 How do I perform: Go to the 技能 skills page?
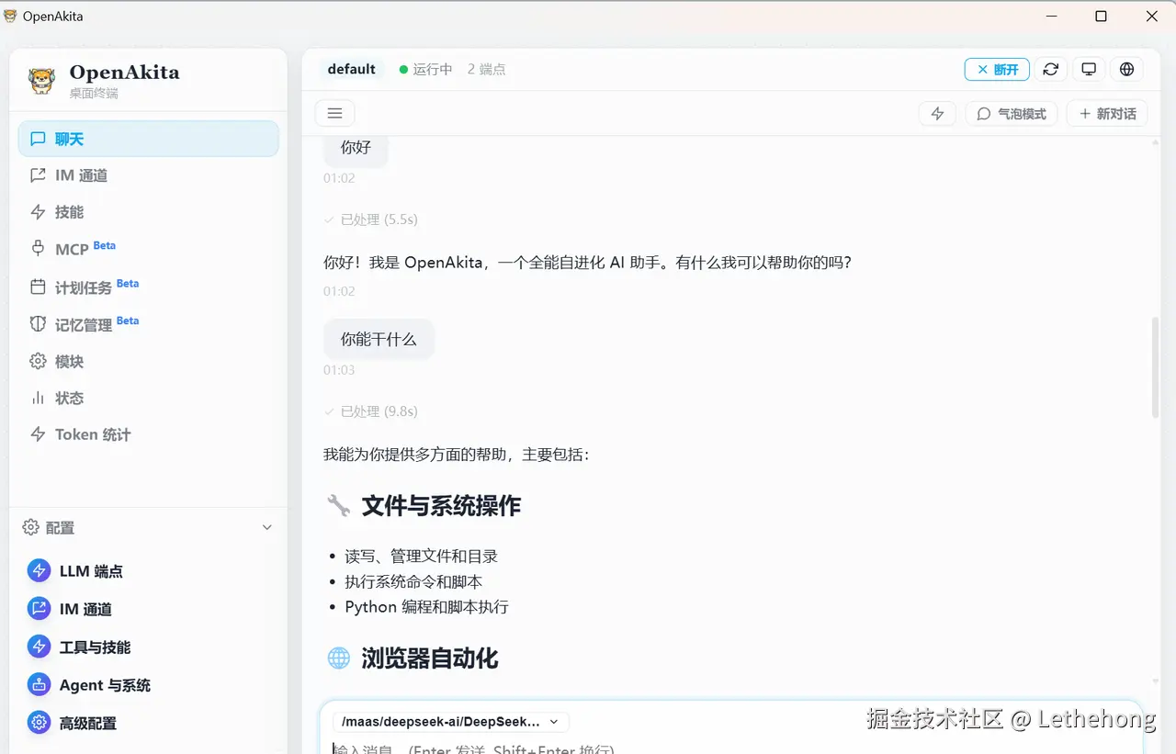[x=148, y=212]
